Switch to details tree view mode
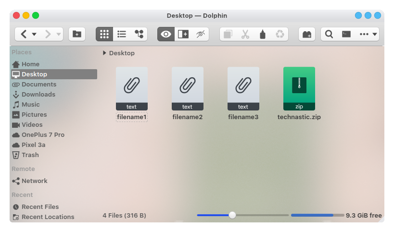This screenshot has height=232, width=394. 139,34
